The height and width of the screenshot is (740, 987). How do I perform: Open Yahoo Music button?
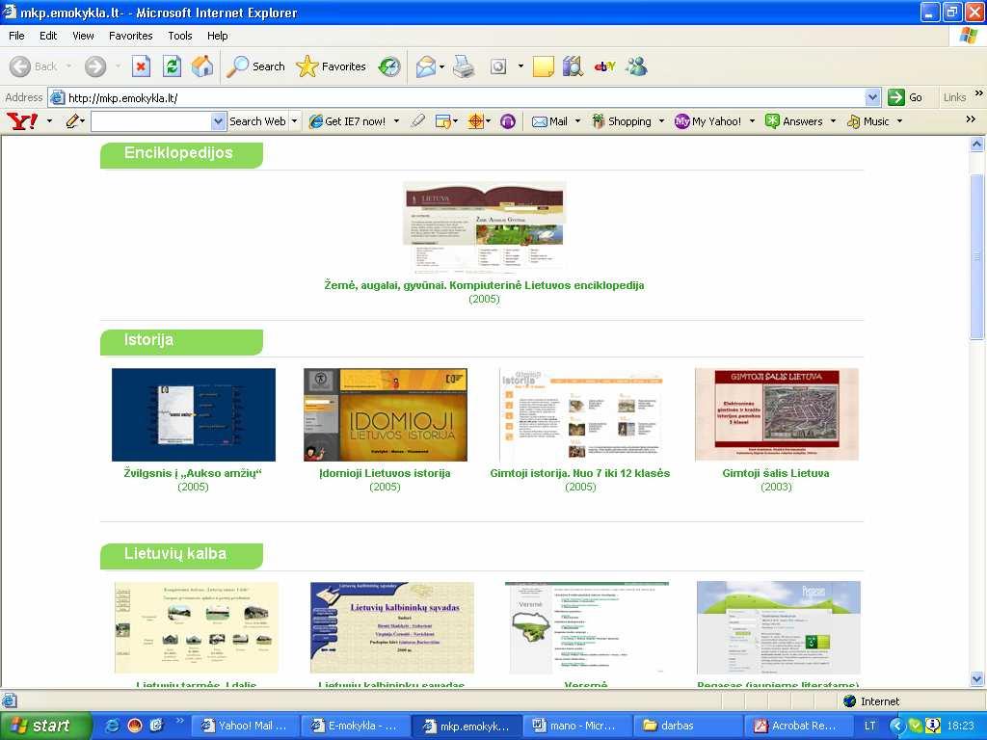(868, 121)
